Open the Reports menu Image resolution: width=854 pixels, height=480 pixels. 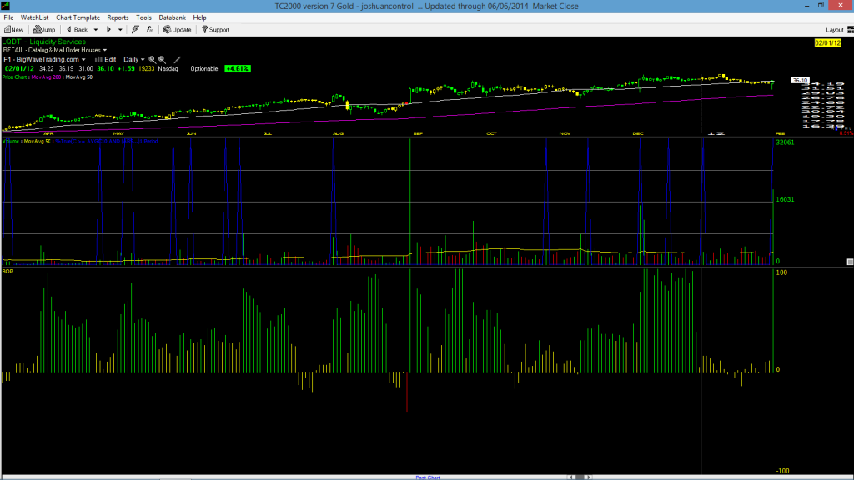click(x=118, y=17)
